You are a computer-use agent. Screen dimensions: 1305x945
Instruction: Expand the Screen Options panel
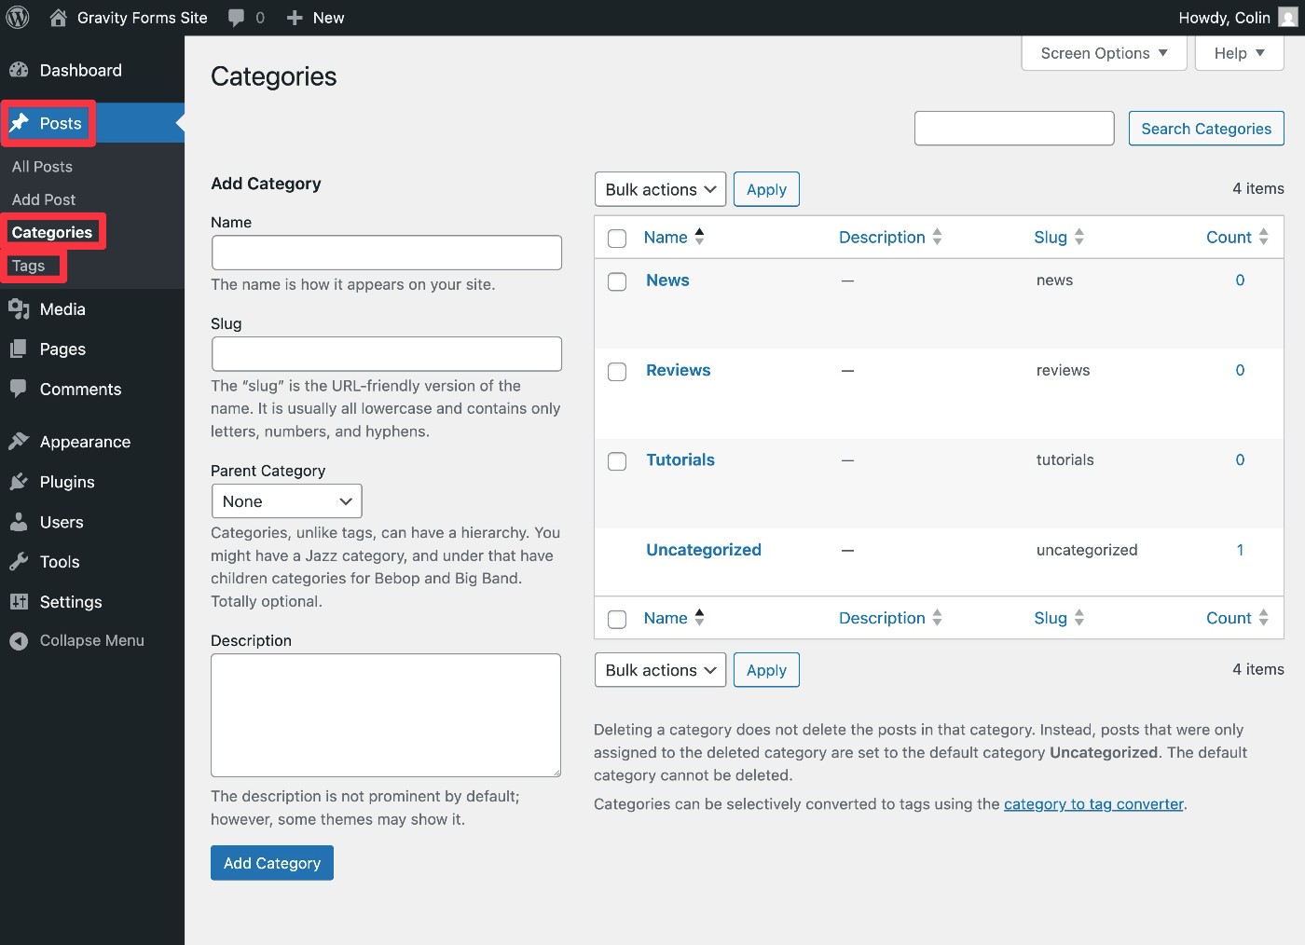tap(1103, 53)
